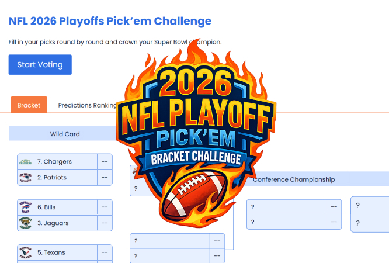The width and height of the screenshot is (389, 263).
Task: Click the Chargers score box
Action: point(105,161)
